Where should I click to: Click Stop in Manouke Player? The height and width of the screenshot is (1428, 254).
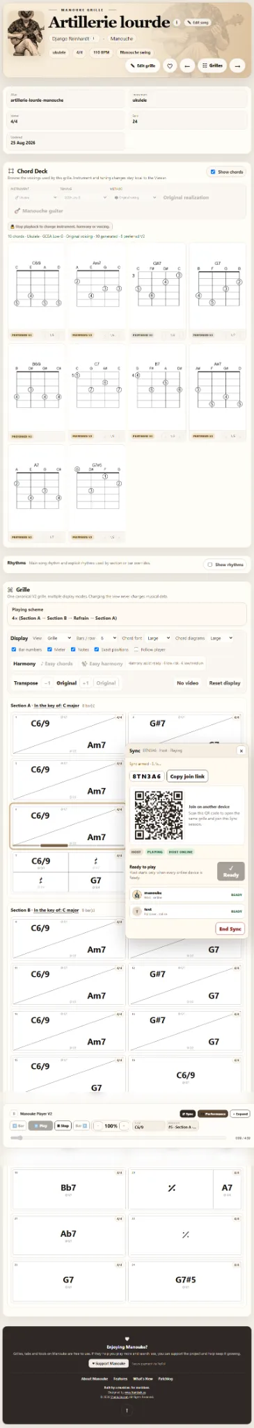(63, 1125)
